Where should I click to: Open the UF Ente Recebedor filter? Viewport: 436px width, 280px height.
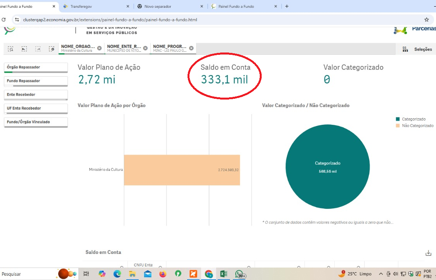point(36,108)
